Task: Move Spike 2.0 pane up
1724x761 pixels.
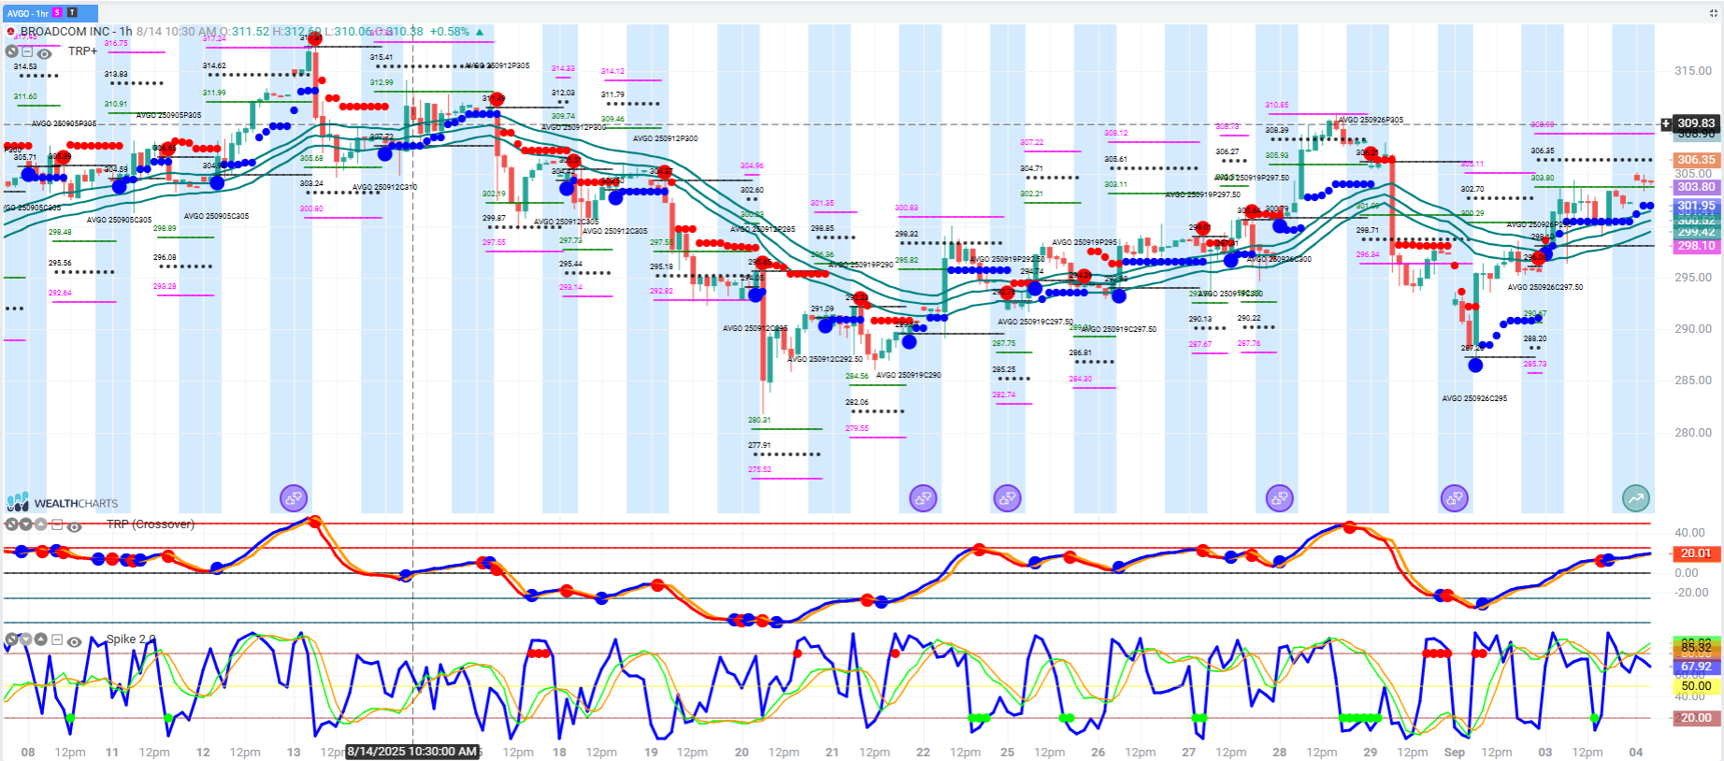Action: click(40, 640)
